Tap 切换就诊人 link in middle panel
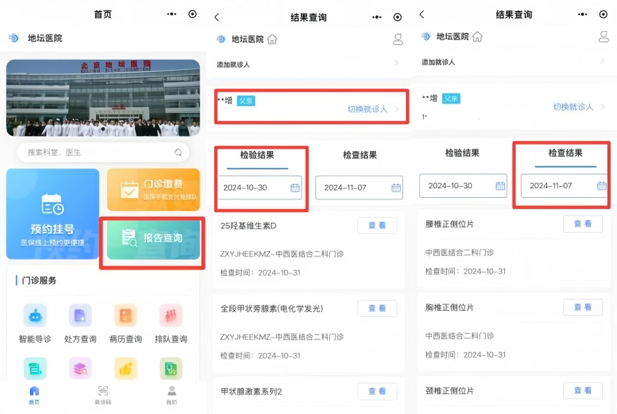617x414 pixels. point(367,109)
